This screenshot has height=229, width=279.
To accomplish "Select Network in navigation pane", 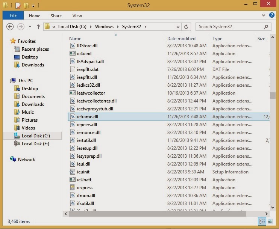I will click(x=26, y=159).
